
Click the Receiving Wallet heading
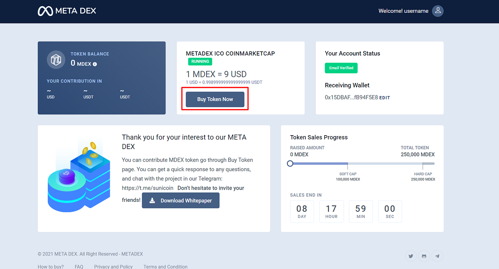pyautogui.click(x=347, y=85)
